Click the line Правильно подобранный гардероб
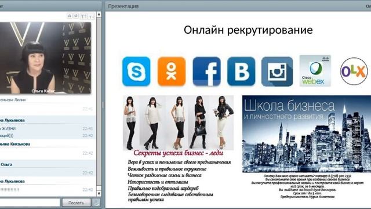Viewport: 371px width, 209px height. click(x=163, y=188)
